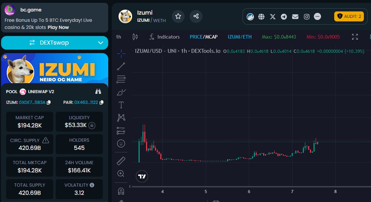Switch chart to PRICE view
This screenshot has width=371, height=202.
[196, 37]
